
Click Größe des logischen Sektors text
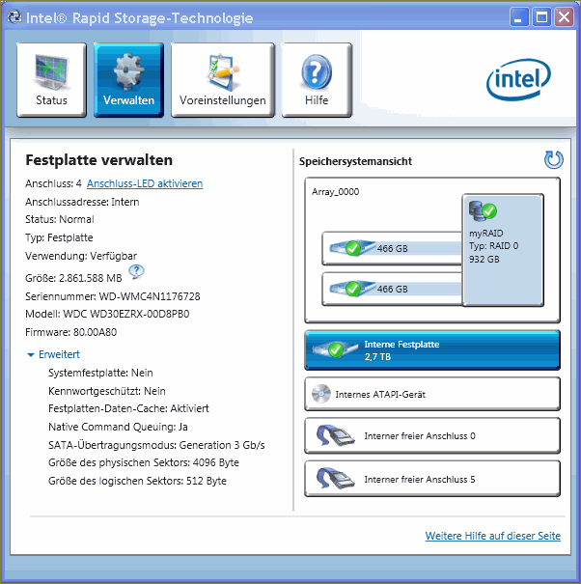[137, 481]
